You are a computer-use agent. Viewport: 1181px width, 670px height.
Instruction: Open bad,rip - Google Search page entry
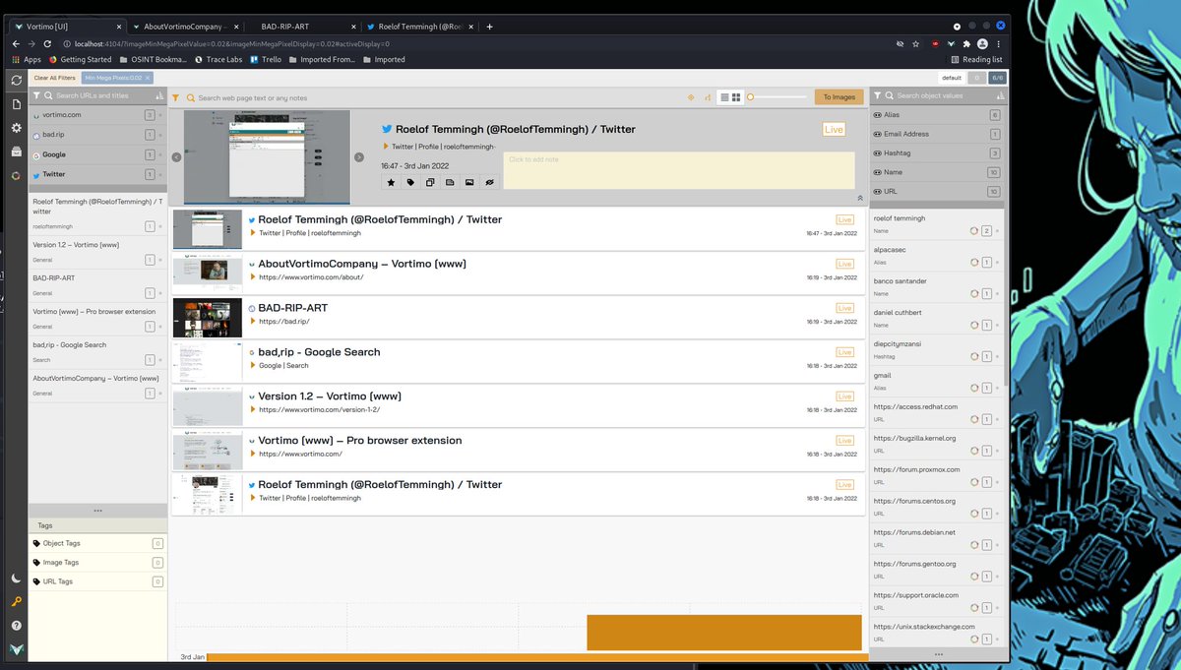519,361
